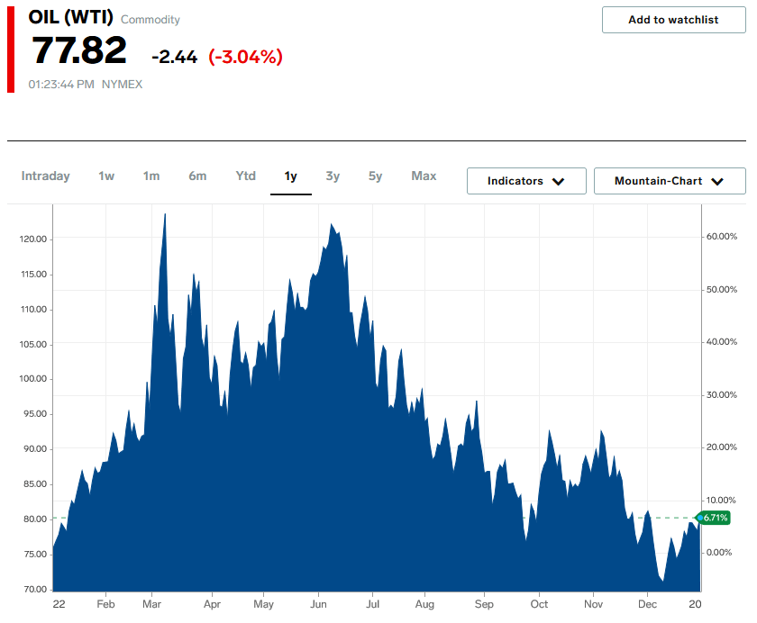757x623 pixels.
Task: Click the March price peak on chart
Action: pyautogui.click(x=165, y=214)
